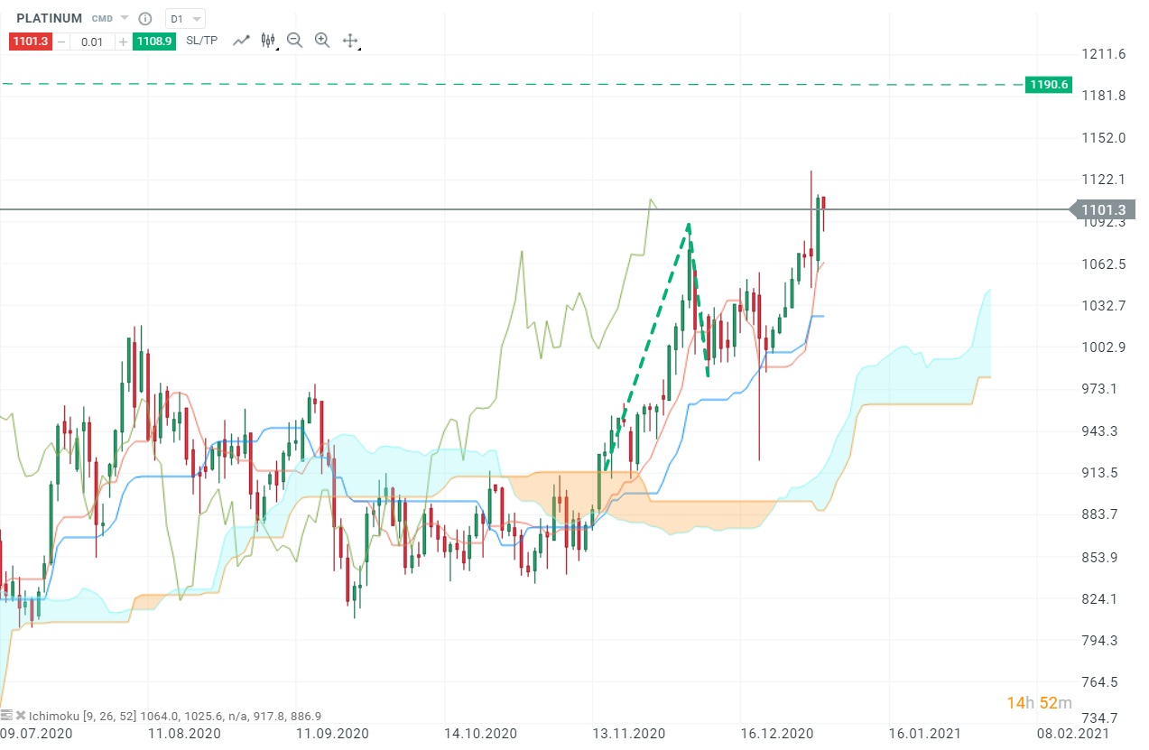Click the 14h 52m candle countdown timer
This screenshot has height=750, width=1149.
1039,703
